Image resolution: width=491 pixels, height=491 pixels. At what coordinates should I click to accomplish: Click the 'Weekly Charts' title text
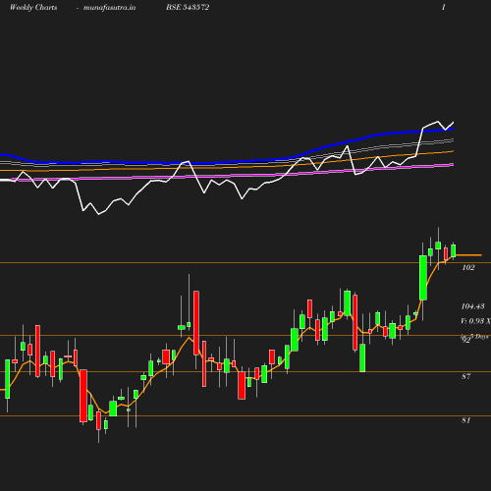coord(33,7)
